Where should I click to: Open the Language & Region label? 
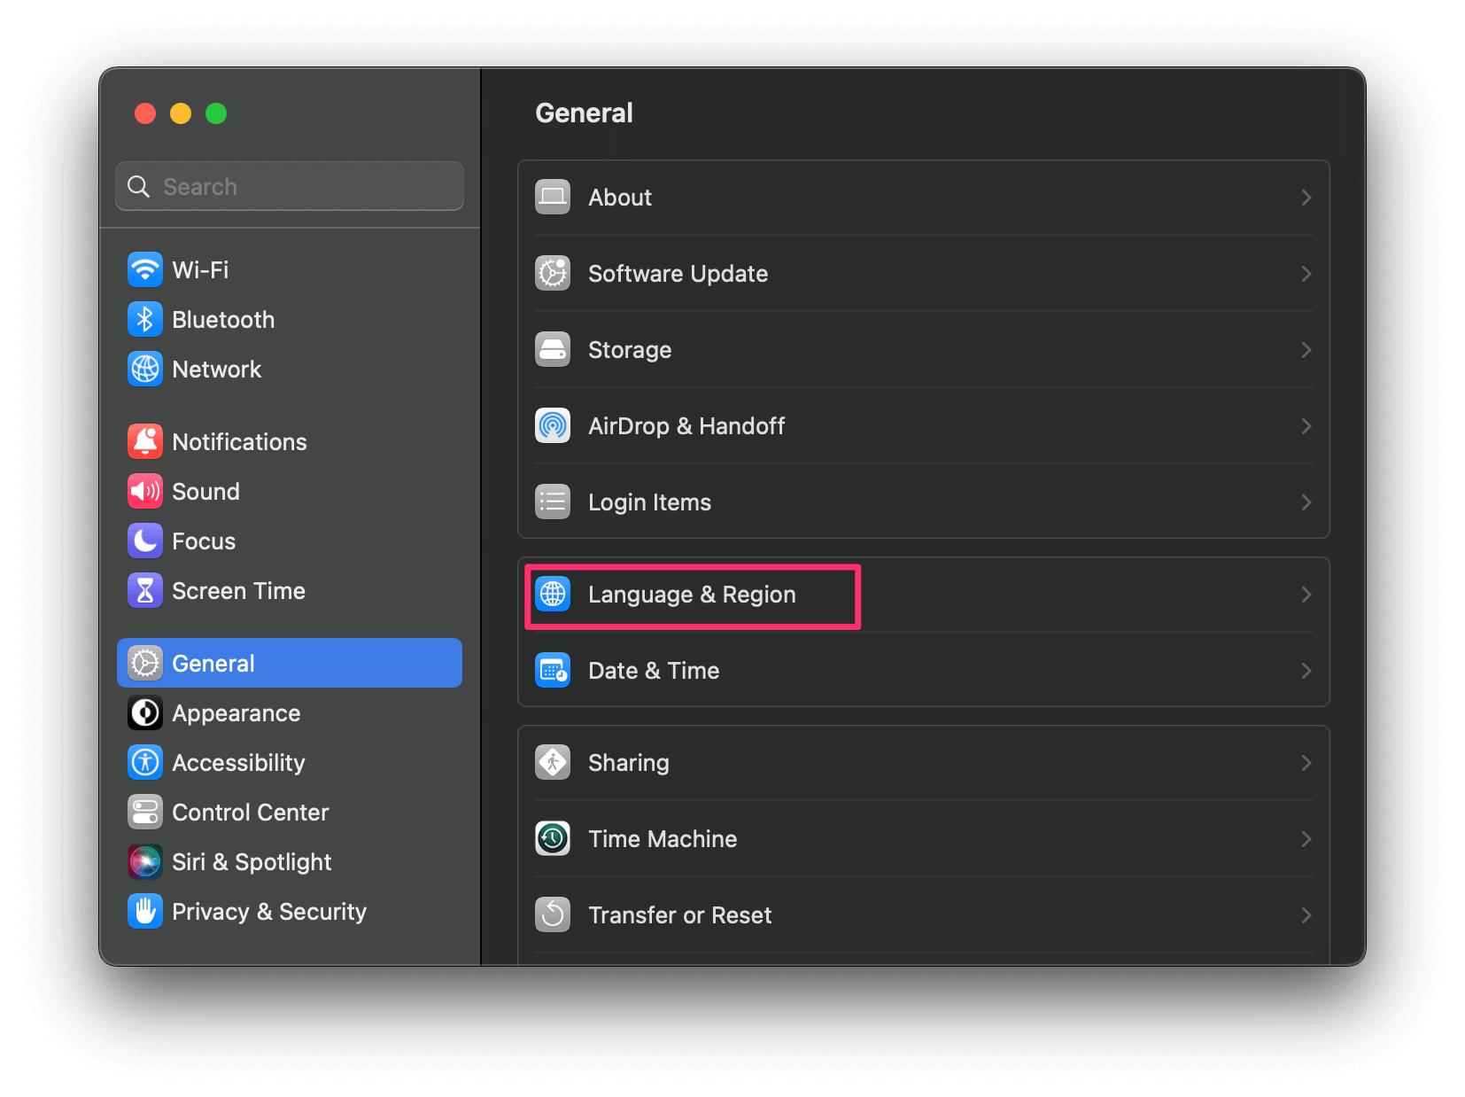click(692, 595)
